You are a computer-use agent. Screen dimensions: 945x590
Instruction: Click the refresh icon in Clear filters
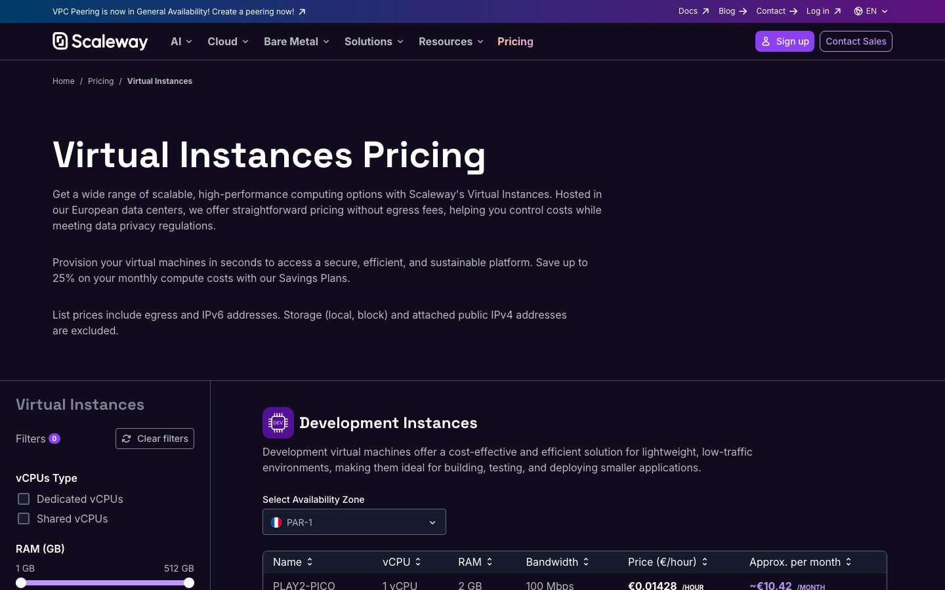tap(127, 439)
